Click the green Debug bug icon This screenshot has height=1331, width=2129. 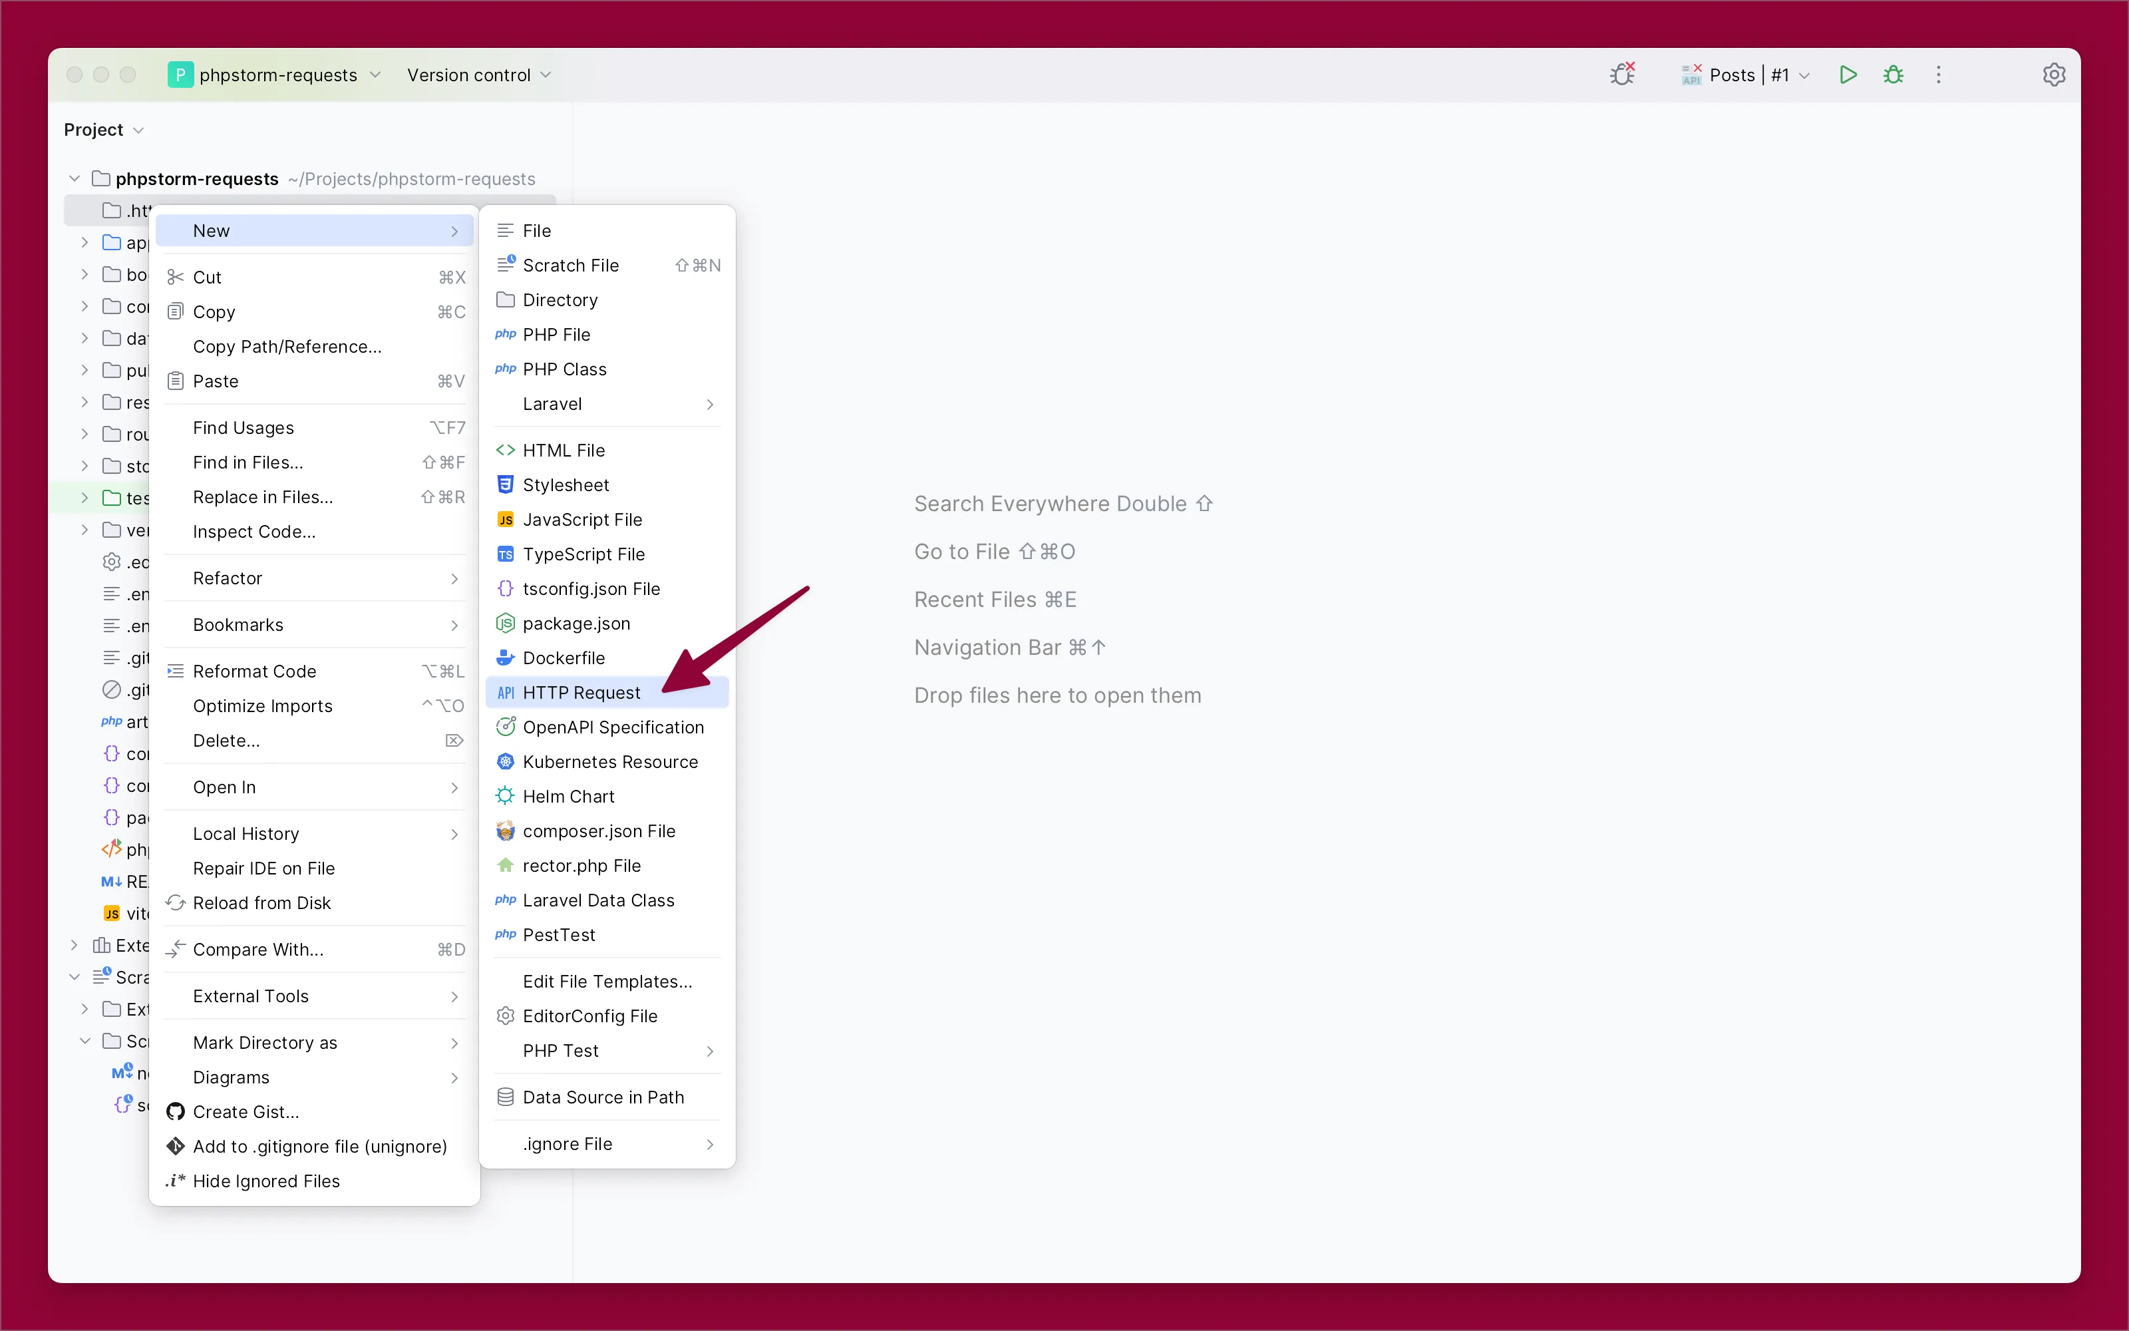[x=1893, y=75]
